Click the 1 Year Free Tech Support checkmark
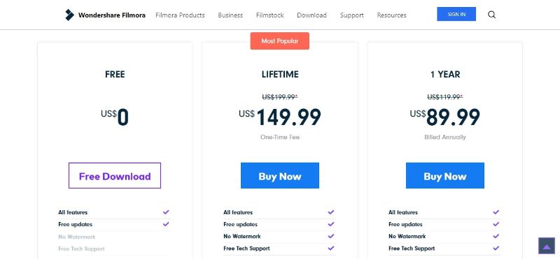 coord(496,248)
